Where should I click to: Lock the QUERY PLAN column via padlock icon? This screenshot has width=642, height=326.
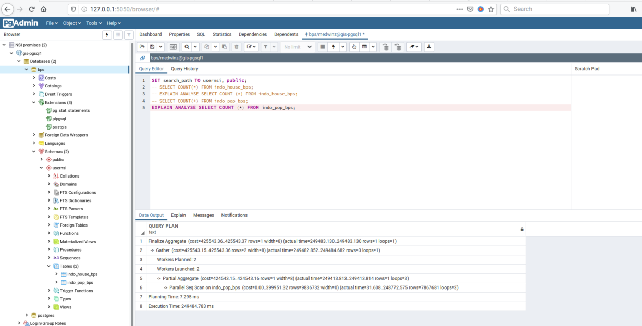pyautogui.click(x=522, y=229)
